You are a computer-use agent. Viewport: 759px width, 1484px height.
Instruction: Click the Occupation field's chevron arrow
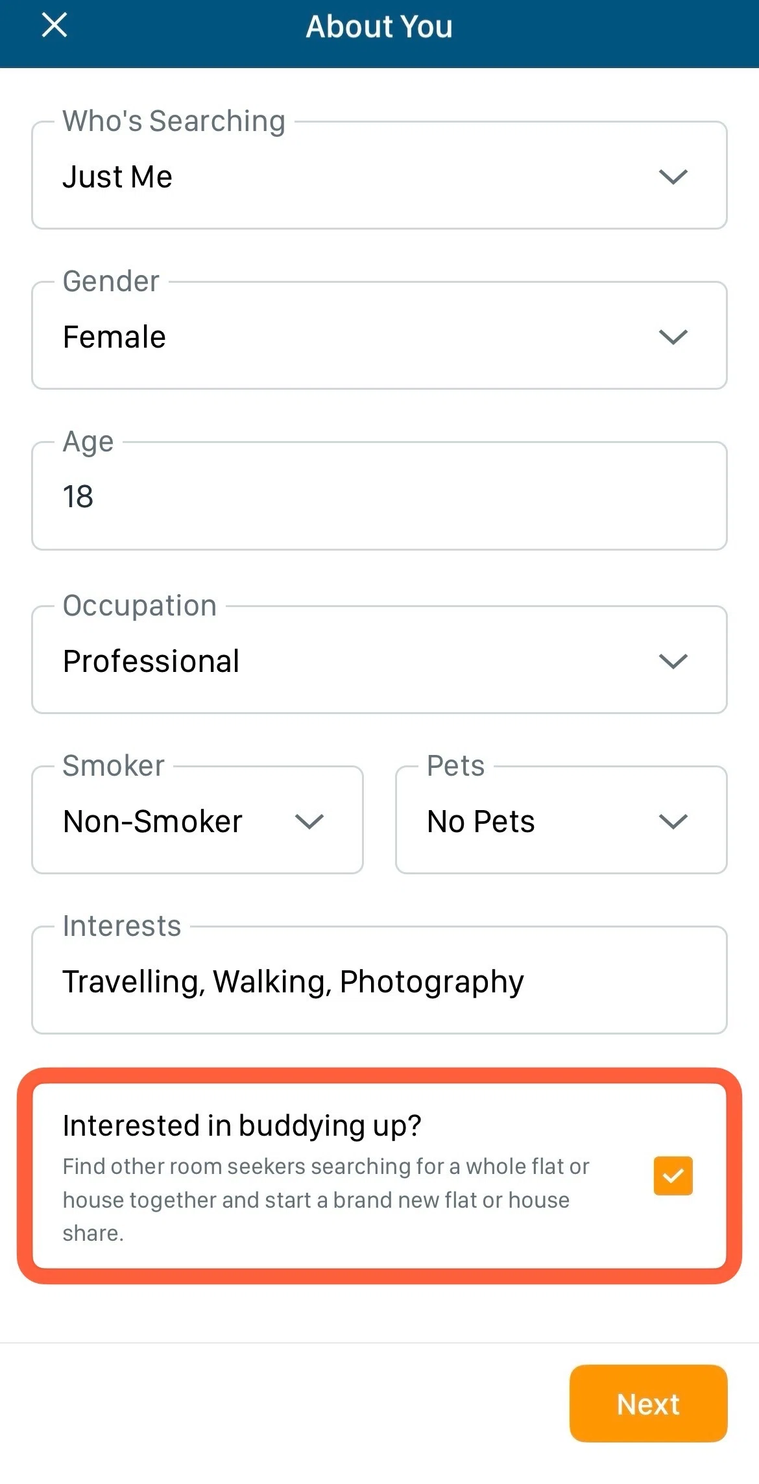[x=673, y=661]
